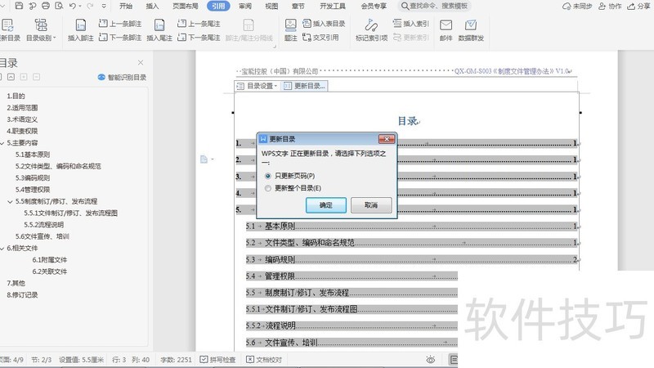Switch to 页面布局 ribbon tab
The width and height of the screenshot is (654, 368).
(186, 6)
